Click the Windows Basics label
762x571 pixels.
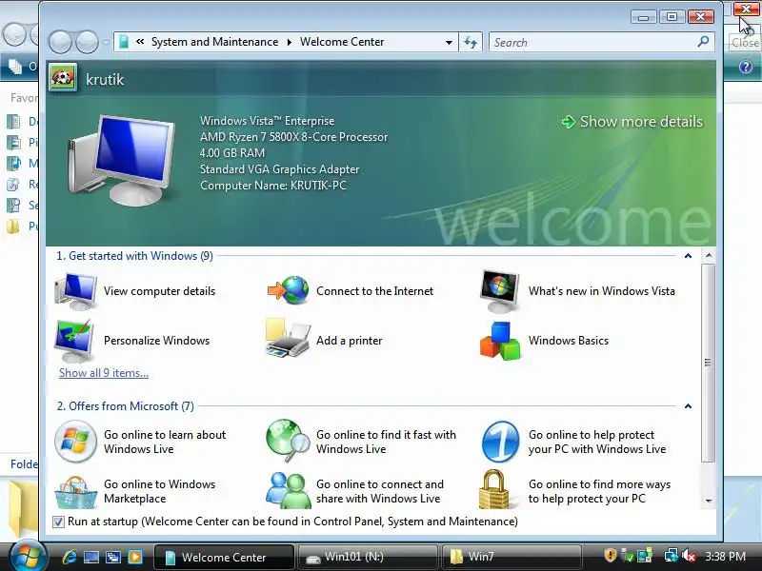pos(569,341)
